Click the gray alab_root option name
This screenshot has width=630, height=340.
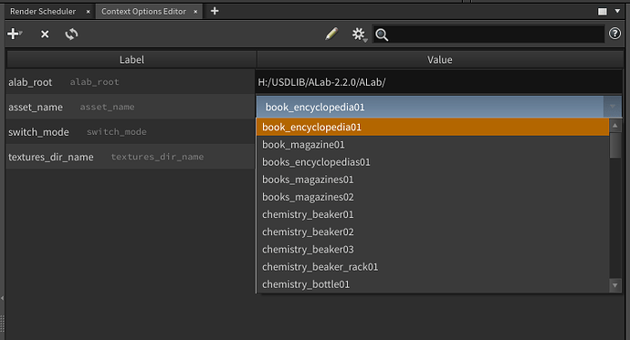pos(94,82)
